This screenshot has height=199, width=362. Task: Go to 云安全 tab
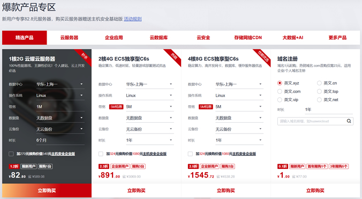click(203, 38)
